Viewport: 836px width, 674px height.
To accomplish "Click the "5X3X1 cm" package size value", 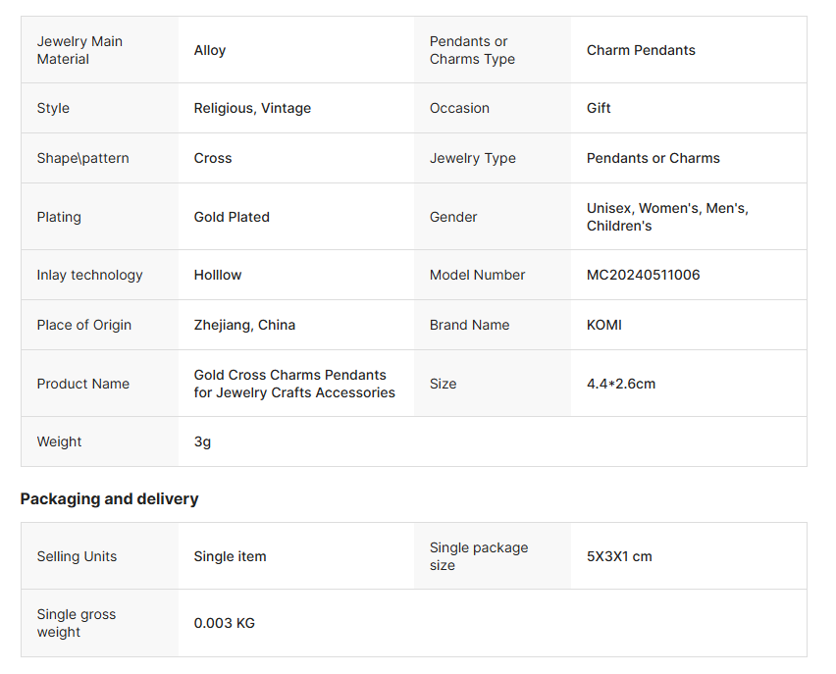I will pos(619,556).
